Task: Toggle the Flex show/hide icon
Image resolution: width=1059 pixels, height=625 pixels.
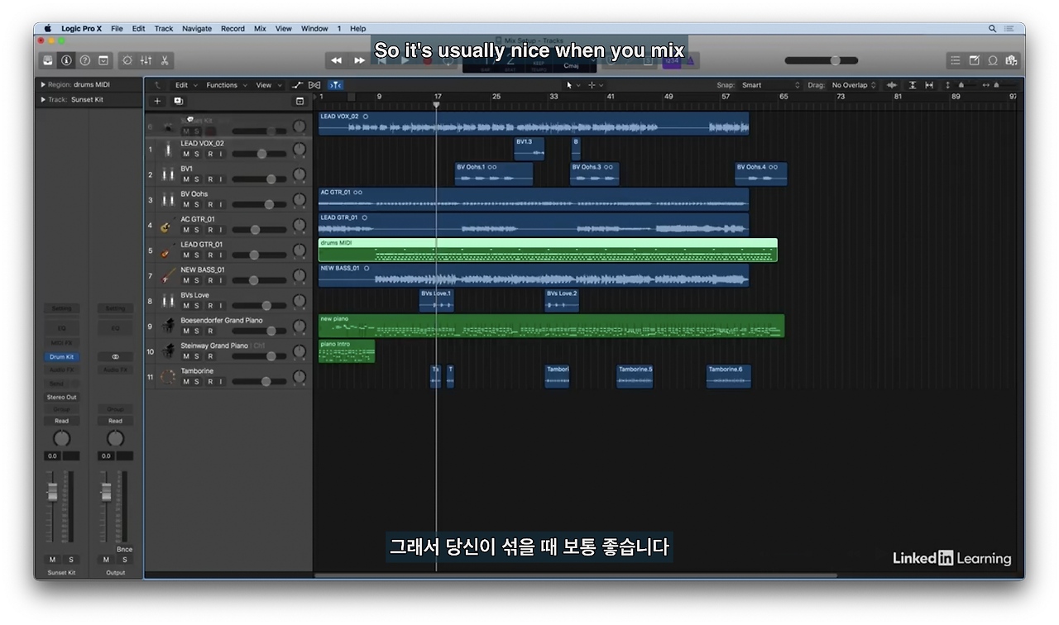Action: 314,85
